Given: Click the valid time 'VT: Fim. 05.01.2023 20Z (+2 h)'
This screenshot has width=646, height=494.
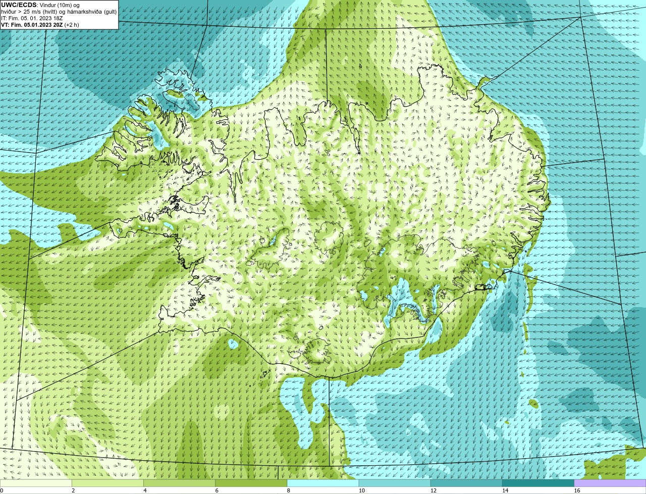Looking at the screenshot, I should coord(40,25).
